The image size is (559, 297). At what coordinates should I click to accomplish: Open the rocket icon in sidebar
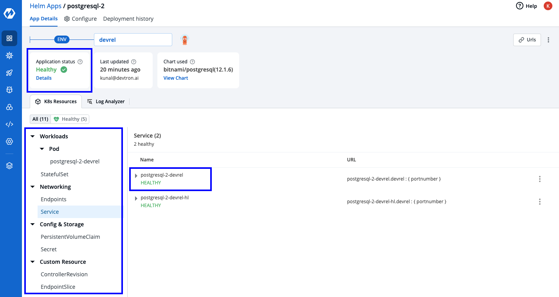9,73
